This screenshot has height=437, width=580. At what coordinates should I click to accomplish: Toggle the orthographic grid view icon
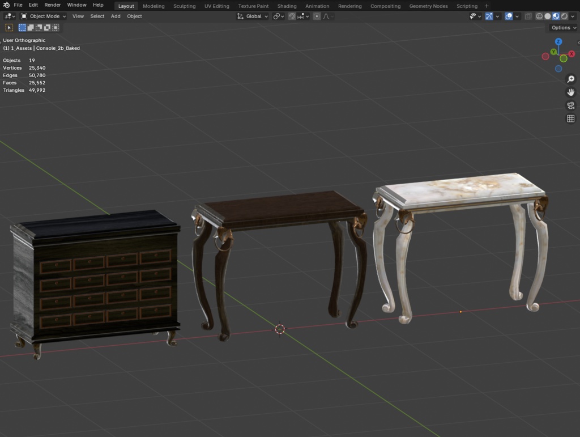570,118
